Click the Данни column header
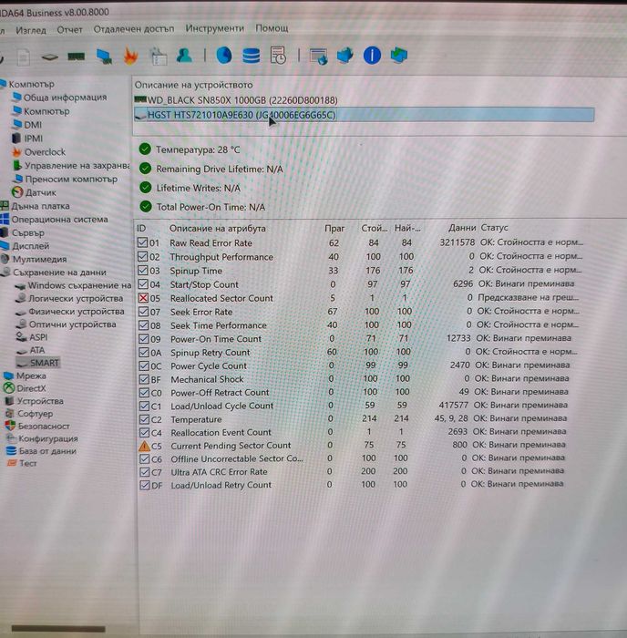 click(462, 228)
